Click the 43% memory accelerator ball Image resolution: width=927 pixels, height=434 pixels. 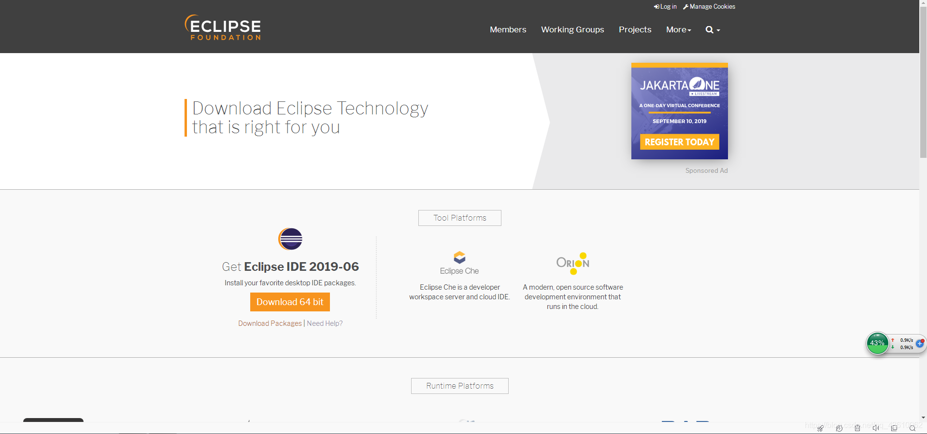877,343
